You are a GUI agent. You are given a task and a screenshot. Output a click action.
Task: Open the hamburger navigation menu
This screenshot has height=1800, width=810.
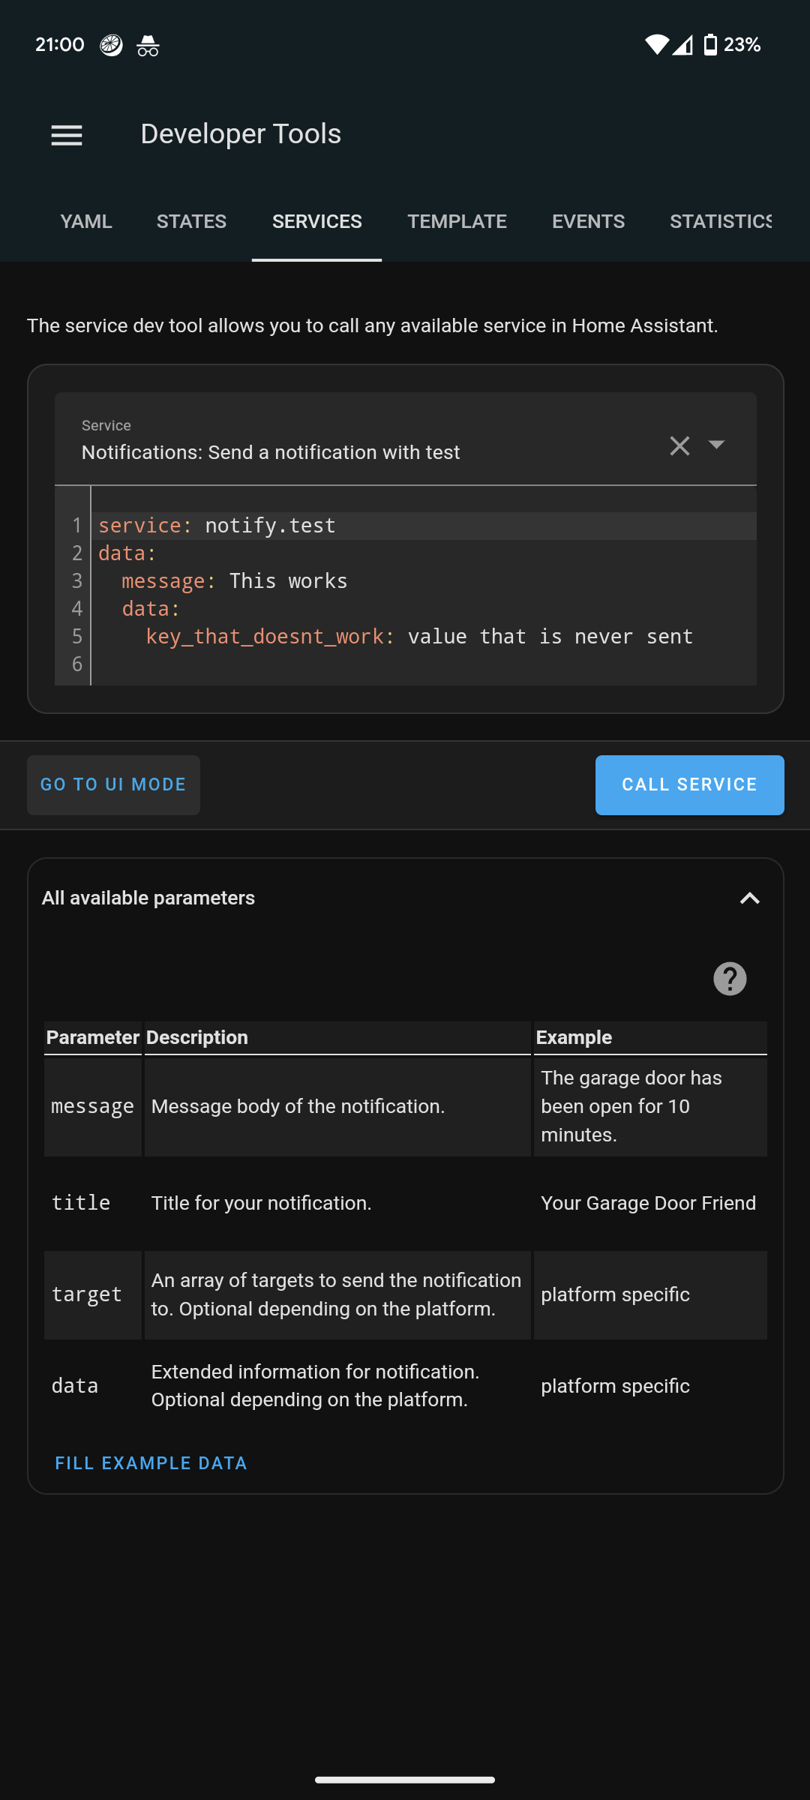67,135
